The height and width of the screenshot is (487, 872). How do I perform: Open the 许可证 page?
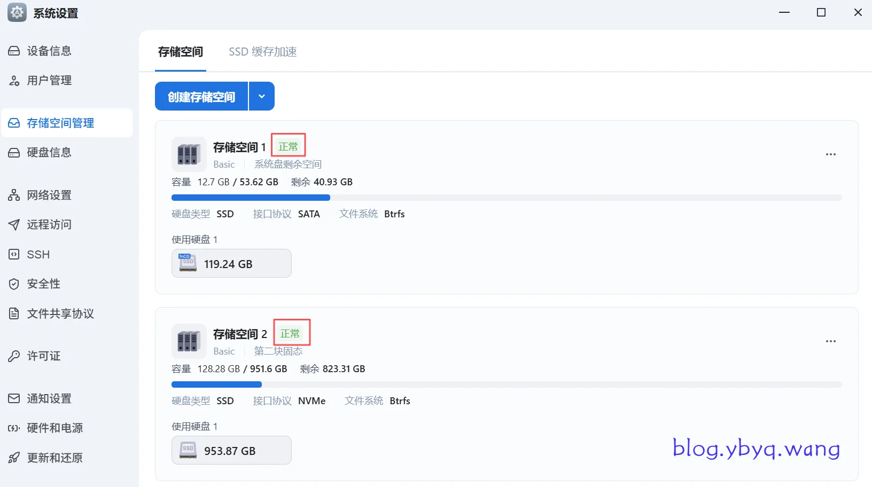(44, 356)
